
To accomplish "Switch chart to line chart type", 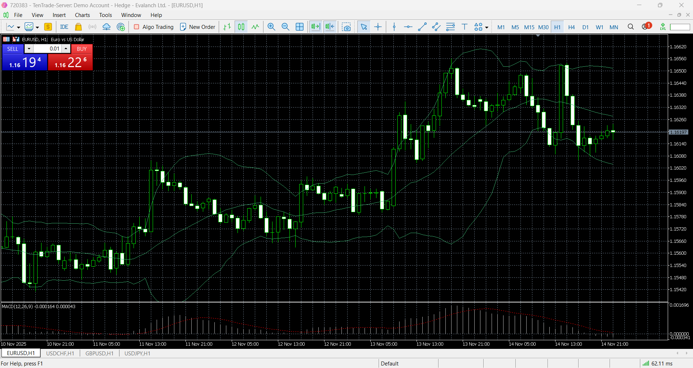I will click(x=255, y=27).
